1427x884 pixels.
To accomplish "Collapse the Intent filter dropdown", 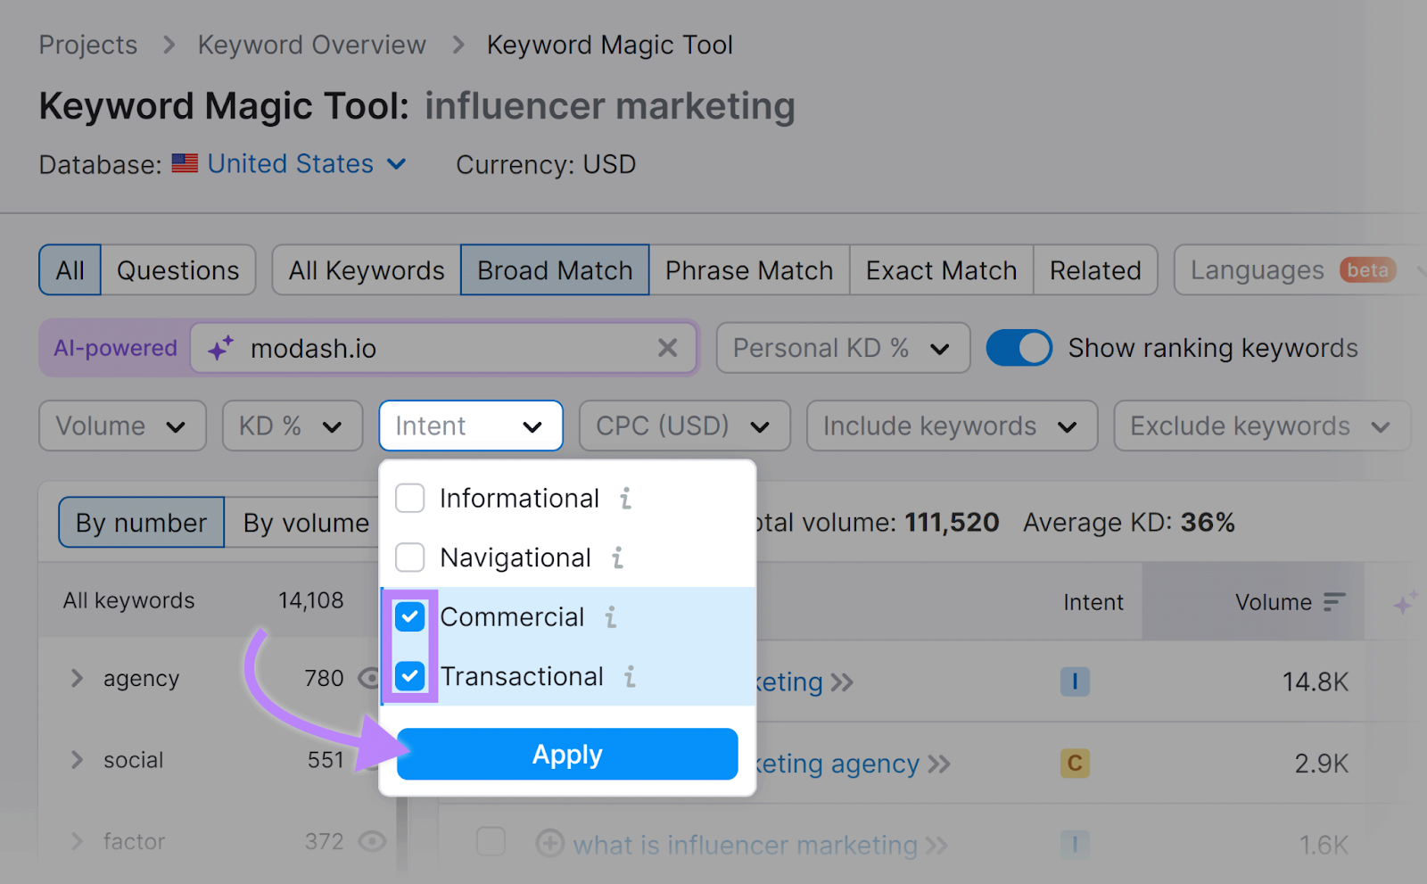I will click(x=471, y=426).
